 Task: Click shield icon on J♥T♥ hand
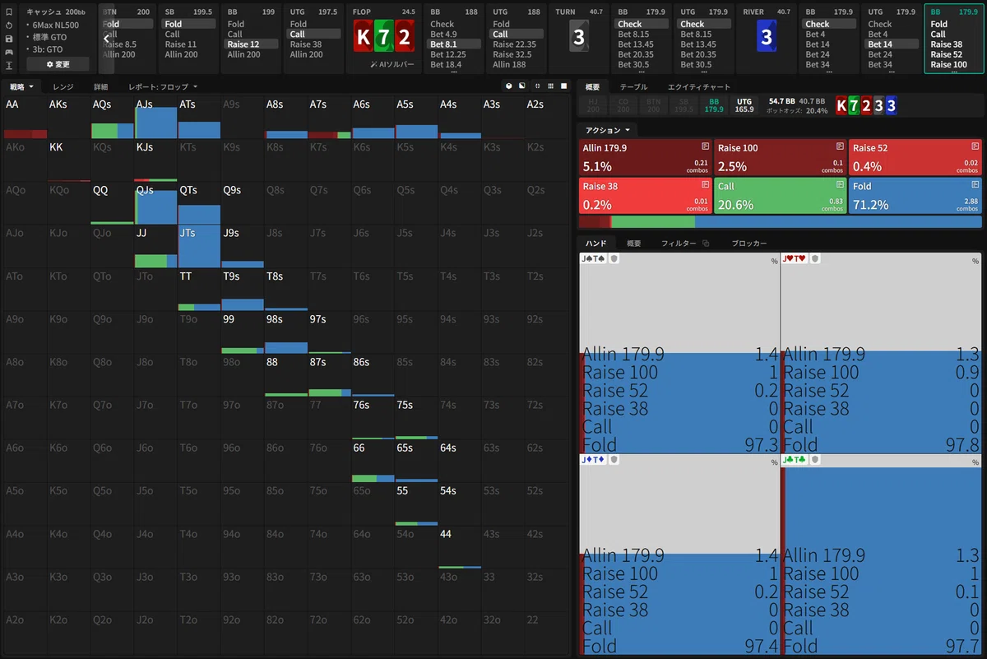(x=815, y=258)
